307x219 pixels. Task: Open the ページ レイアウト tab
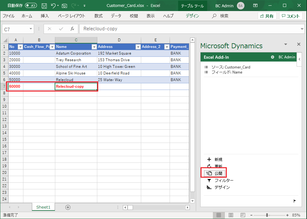coord(71,16)
